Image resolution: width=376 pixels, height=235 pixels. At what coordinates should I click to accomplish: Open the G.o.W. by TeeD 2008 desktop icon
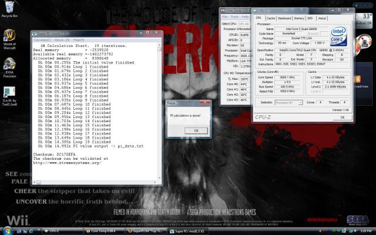pos(9,96)
